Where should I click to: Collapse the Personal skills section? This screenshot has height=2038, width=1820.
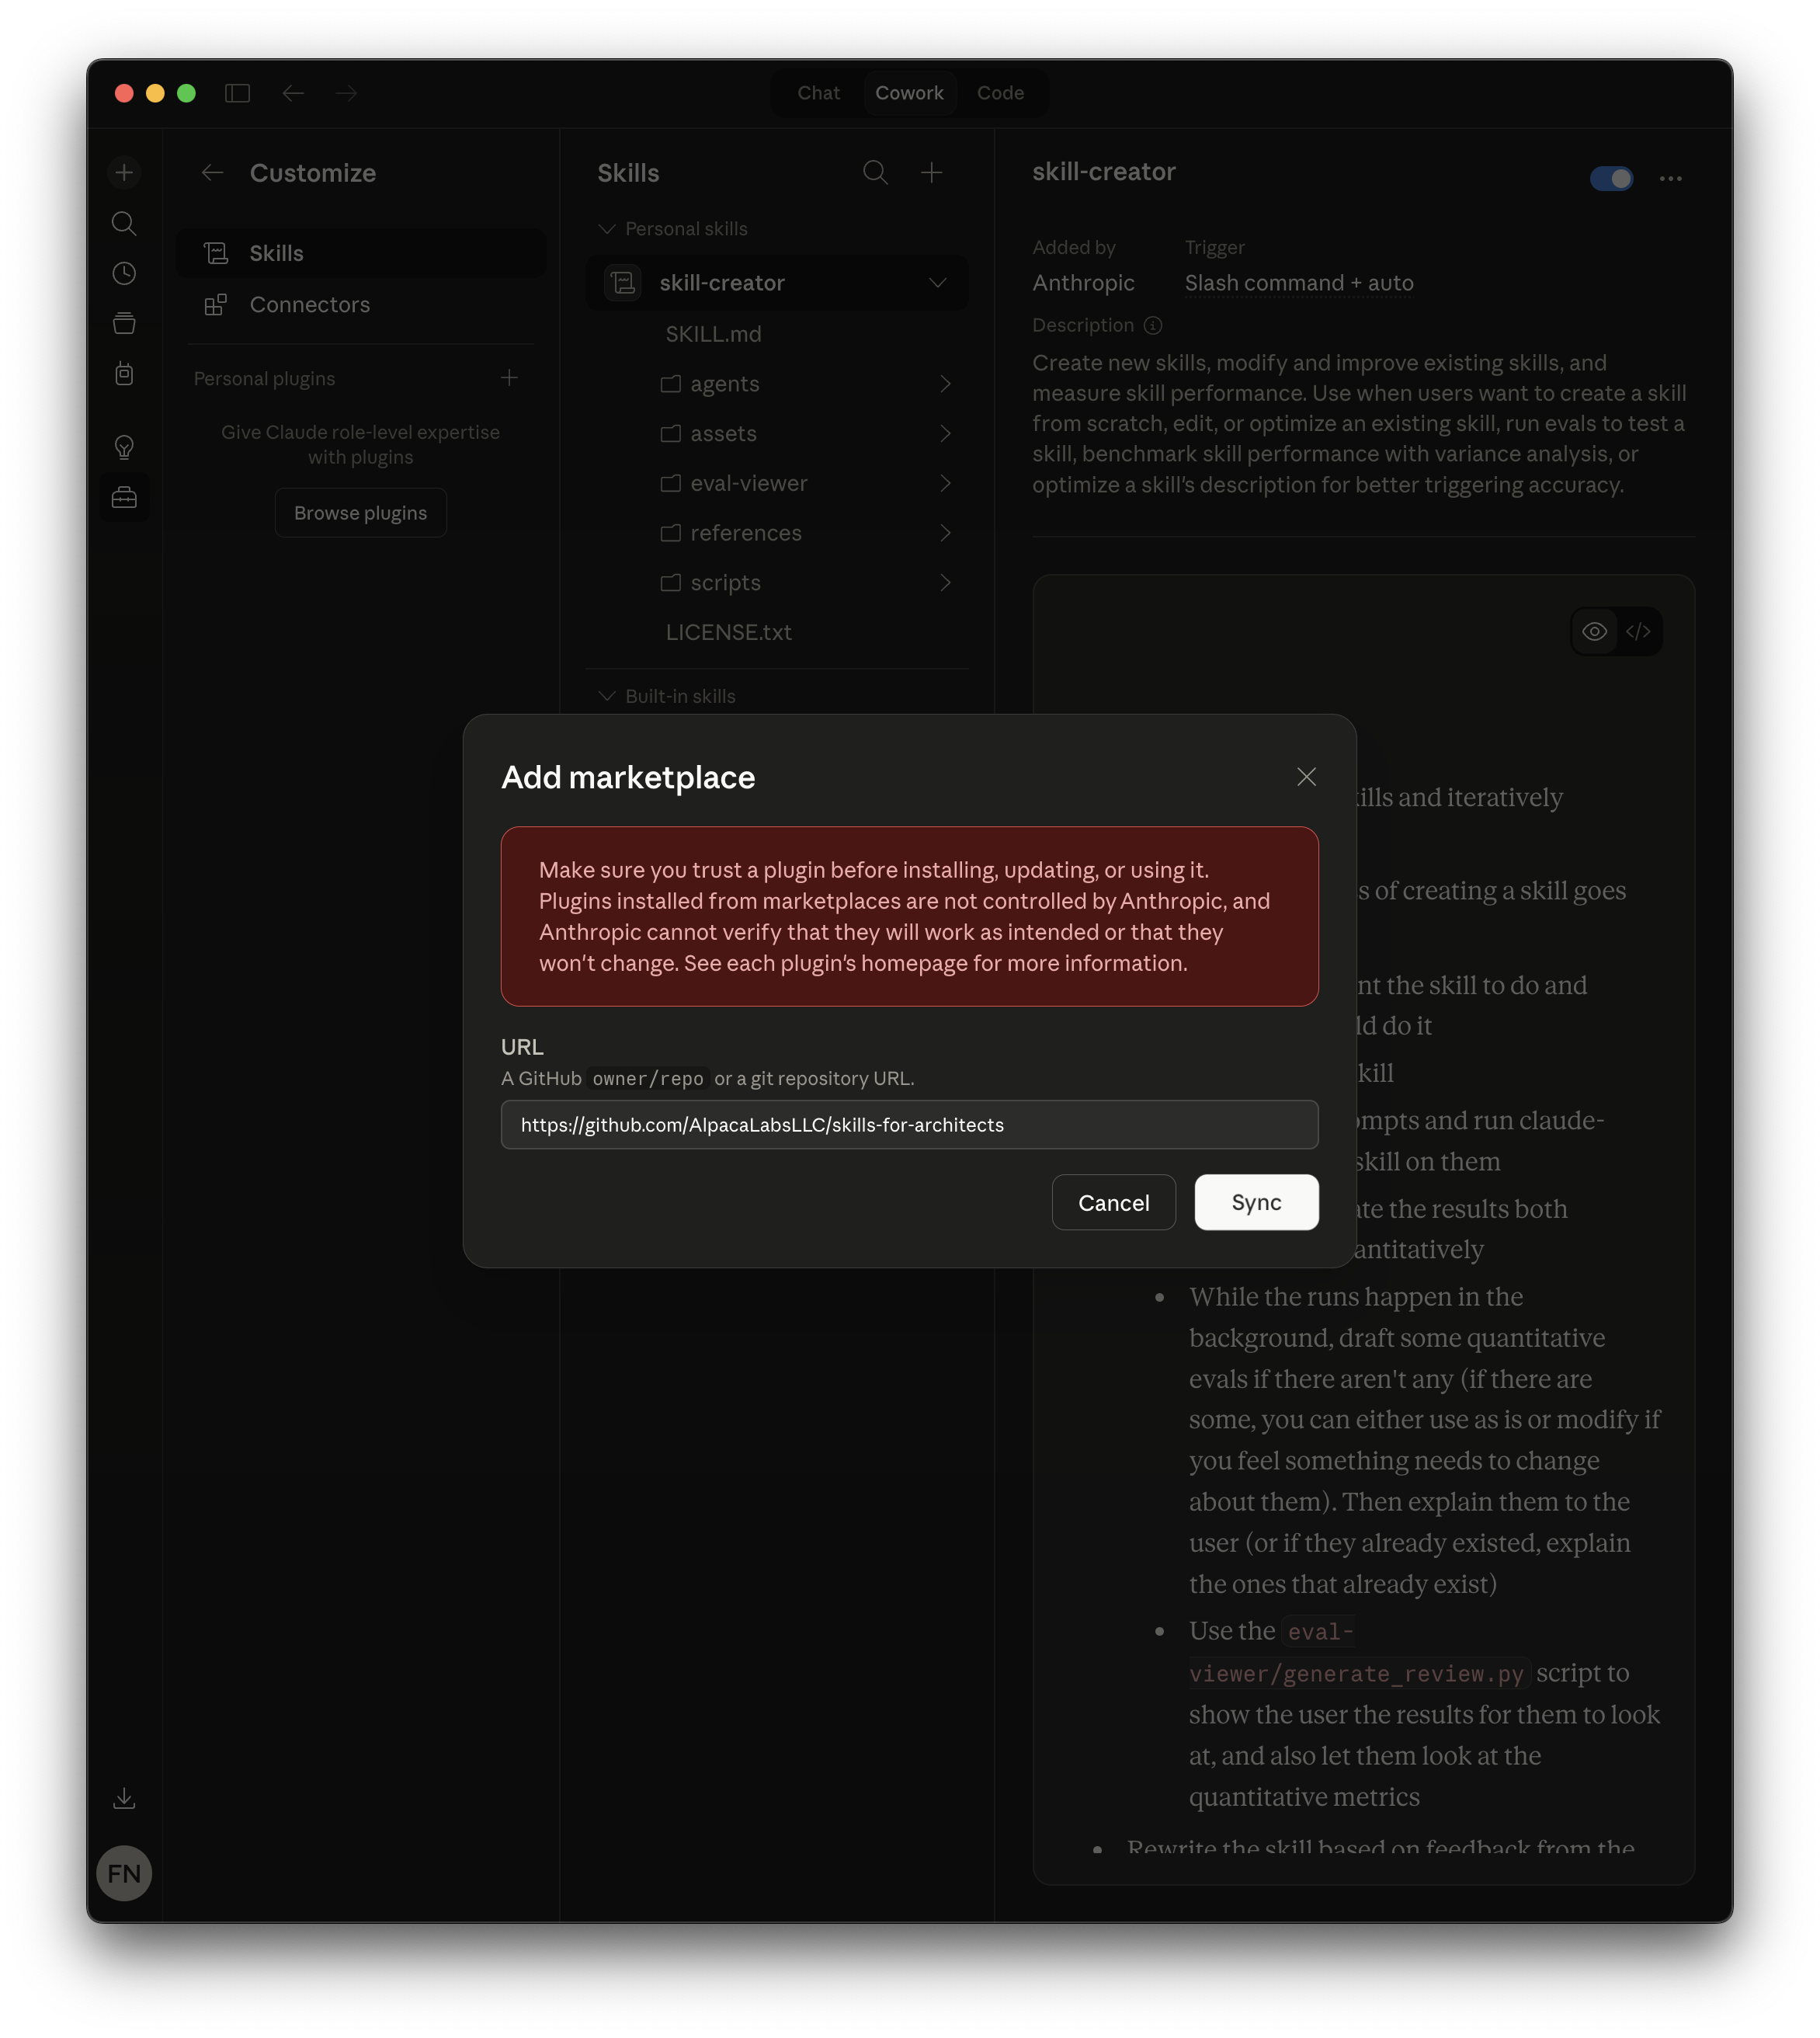(x=607, y=228)
